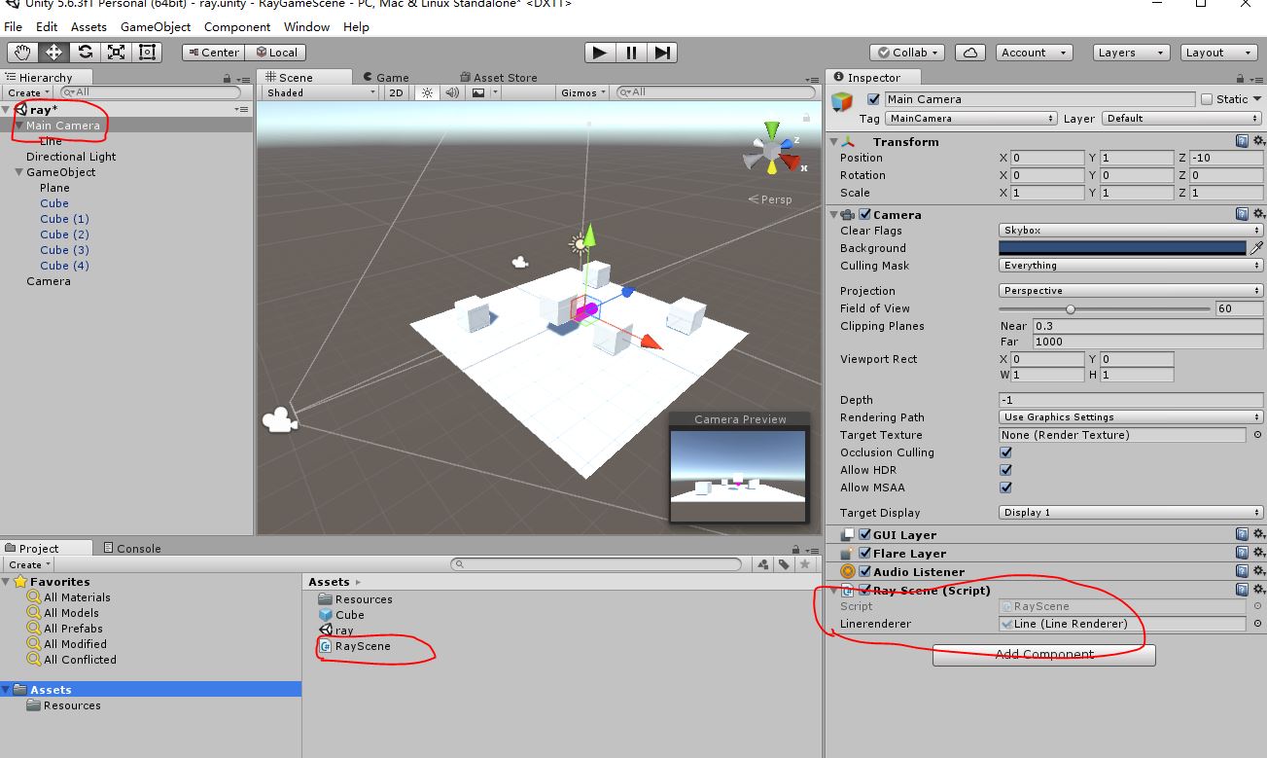The height and width of the screenshot is (758, 1267).
Task: Click the save search star icon
Action: [x=804, y=564]
